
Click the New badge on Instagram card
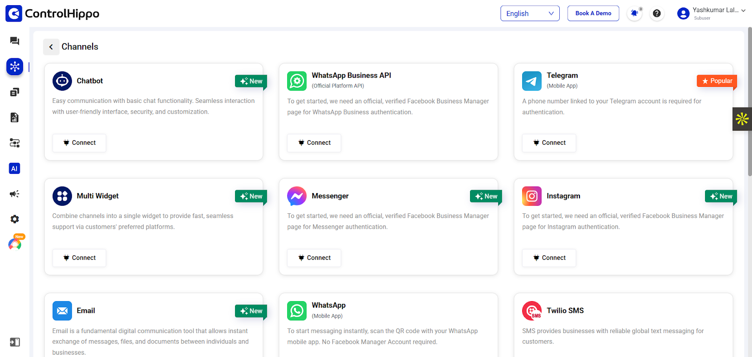721,196
